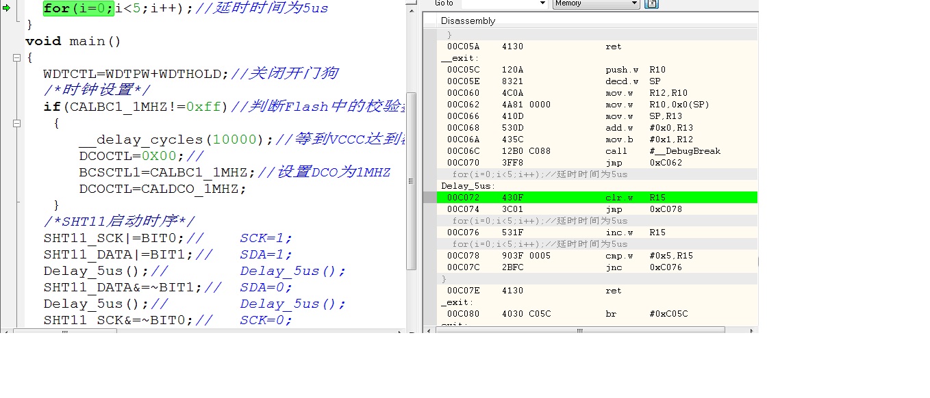Click the Disassembly column header
Viewport: 930px width, 398px height.
click(468, 21)
